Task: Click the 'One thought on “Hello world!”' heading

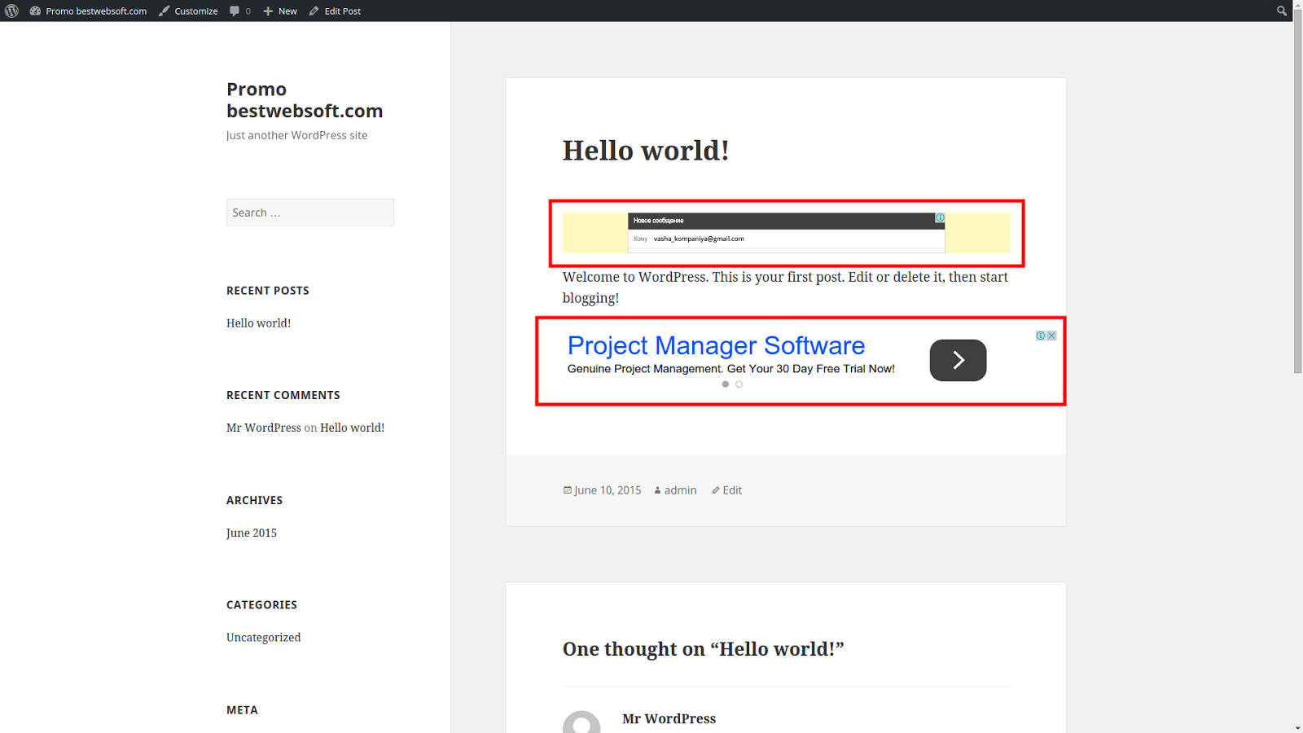Action: pos(703,649)
